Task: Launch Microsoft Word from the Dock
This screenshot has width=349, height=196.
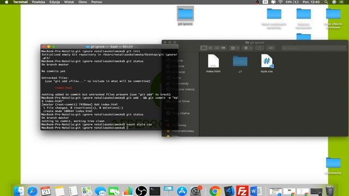Action: pos(256,191)
